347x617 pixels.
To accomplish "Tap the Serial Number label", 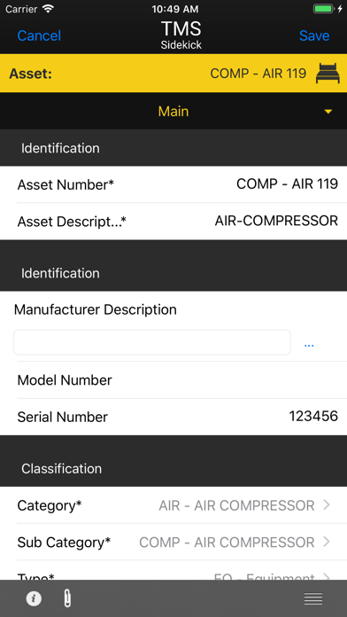I will coord(63,418).
